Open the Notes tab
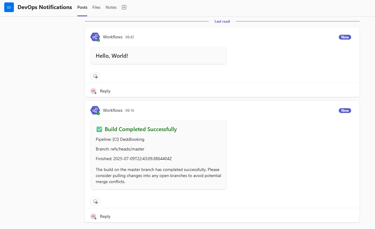The width and height of the screenshot is (375, 229). pyautogui.click(x=111, y=7)
